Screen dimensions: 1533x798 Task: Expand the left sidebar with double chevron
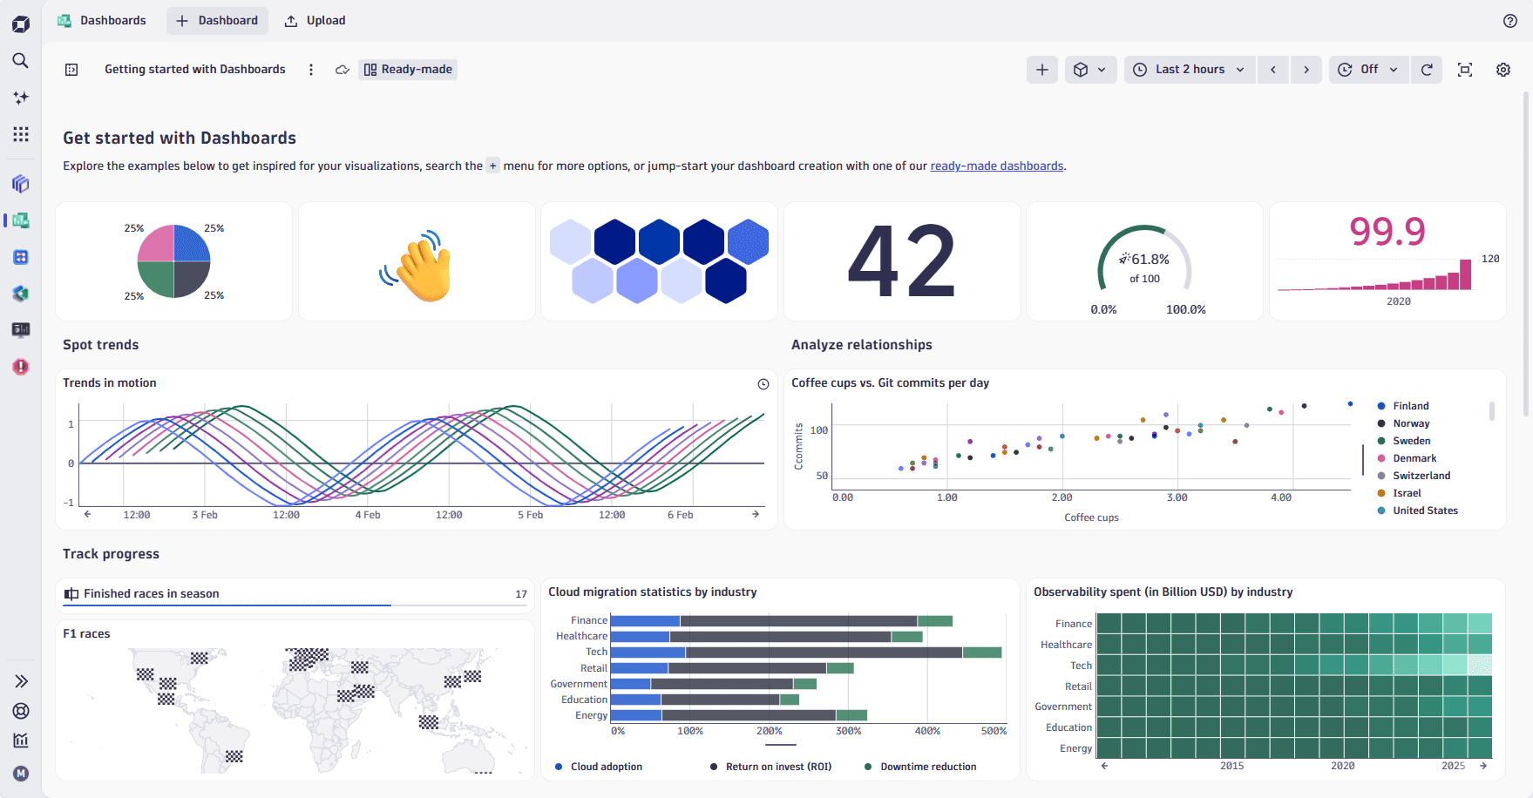point(21,681)
